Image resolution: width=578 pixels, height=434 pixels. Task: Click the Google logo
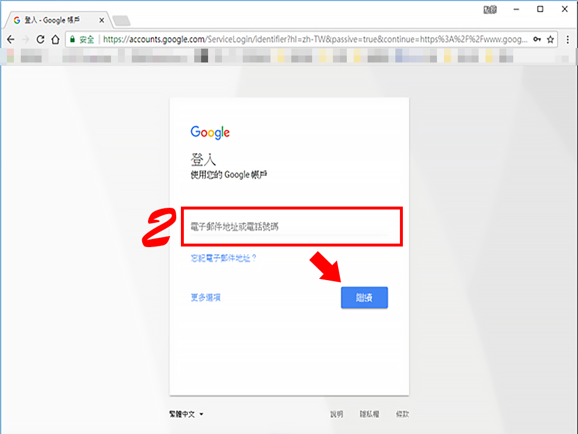pyautogui.click(x=210, y=133)
